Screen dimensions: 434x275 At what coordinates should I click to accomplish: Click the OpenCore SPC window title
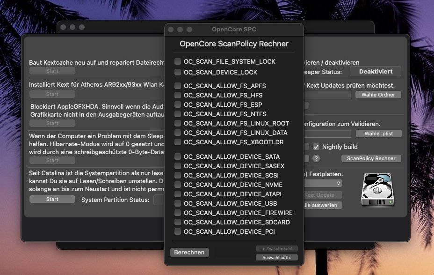[234, 30]
